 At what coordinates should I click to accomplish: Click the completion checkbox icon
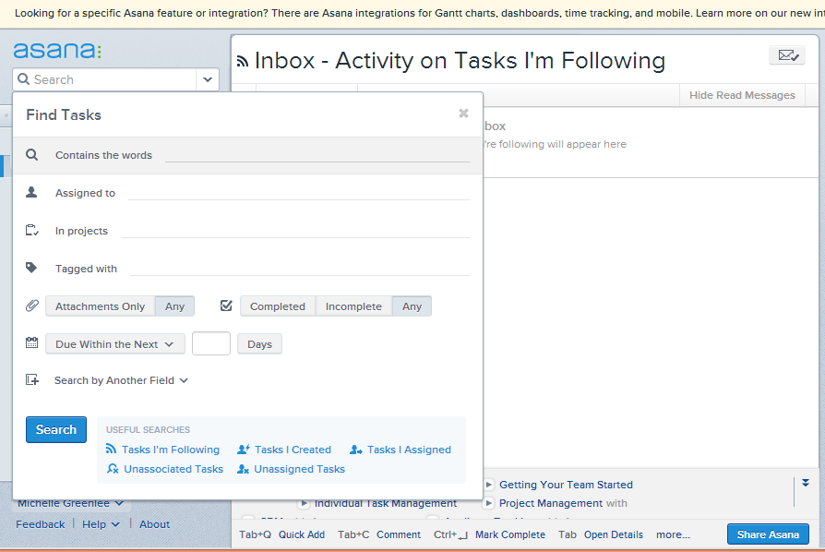(226, 306)
